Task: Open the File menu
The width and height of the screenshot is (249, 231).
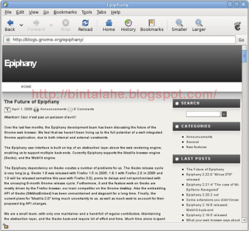Action: [8, 12]
